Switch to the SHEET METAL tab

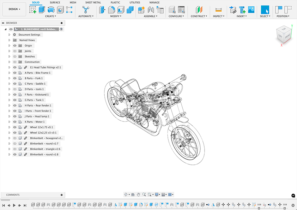point(93,2)
